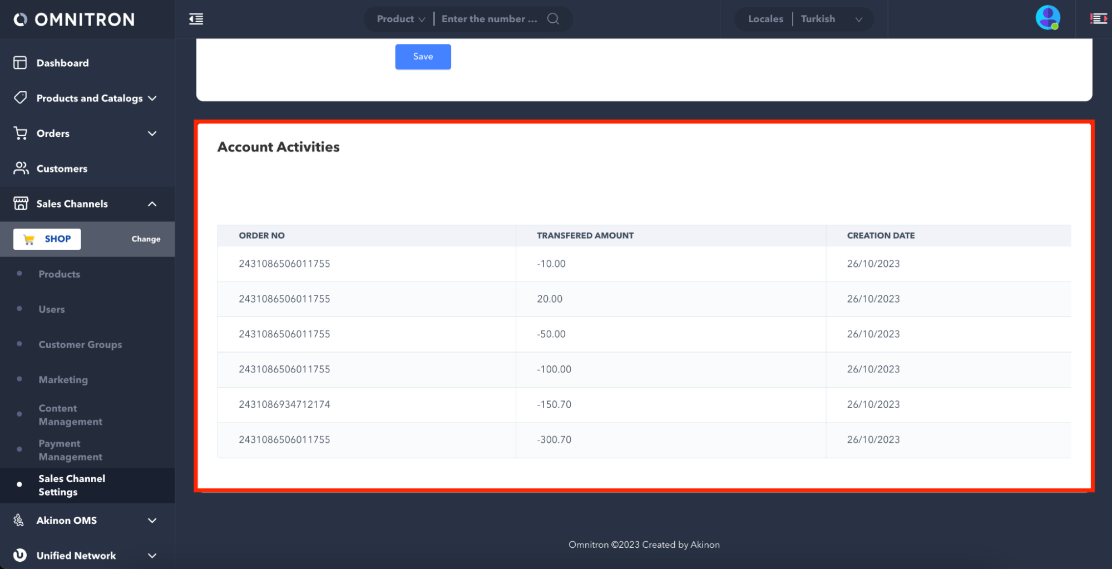Go to Customer Groups in sidebar
Viewport: 1112px width, 569px height.
click(x=80, y=344)
